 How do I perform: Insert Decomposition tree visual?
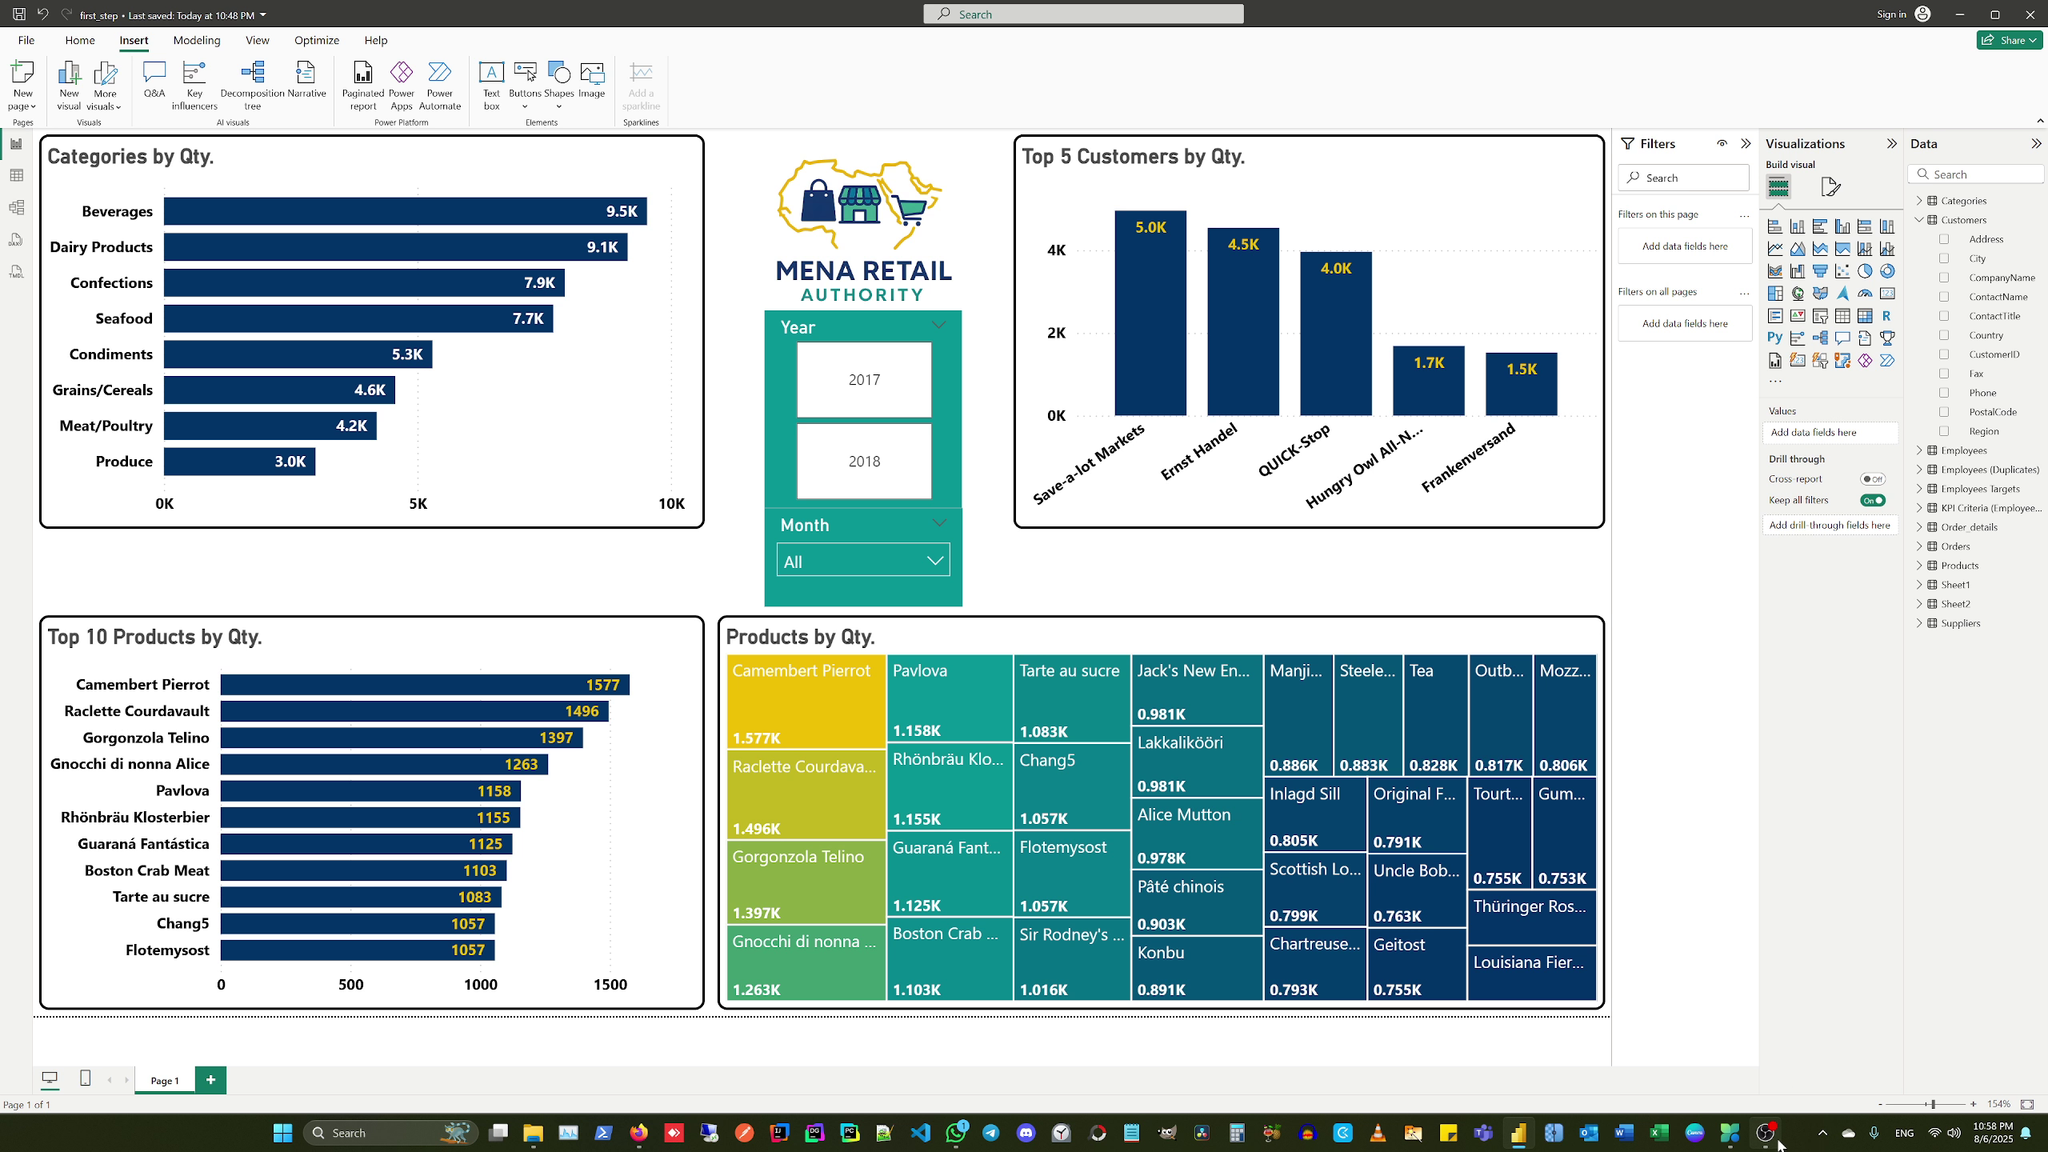(x=253, y=86)
